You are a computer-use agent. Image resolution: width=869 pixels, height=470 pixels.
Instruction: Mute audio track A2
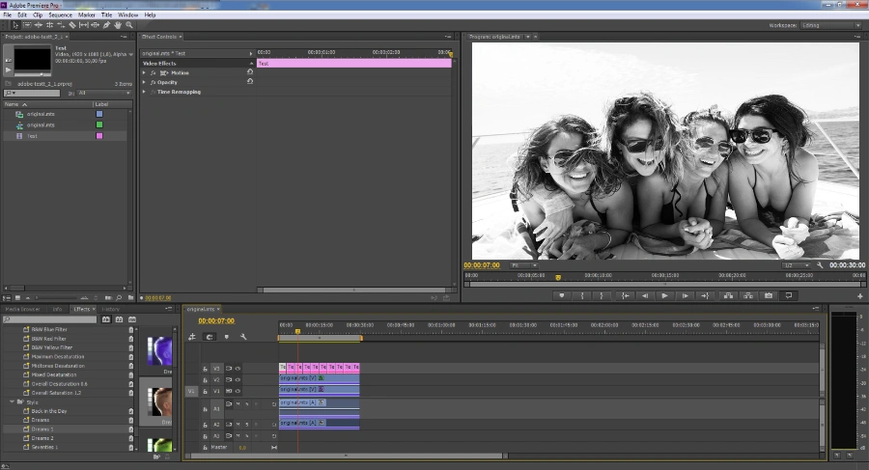pyautogui.click(x=238, y=425)
